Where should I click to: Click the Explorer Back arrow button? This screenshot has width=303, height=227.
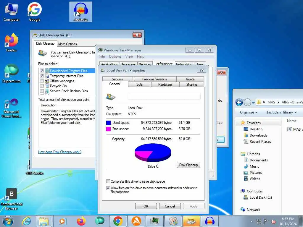(x=239, y=102)
